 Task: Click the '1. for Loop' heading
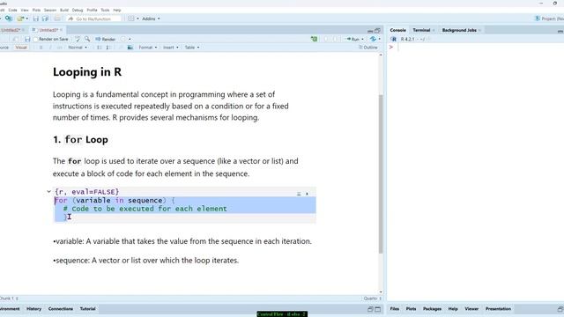coord(80,139)
